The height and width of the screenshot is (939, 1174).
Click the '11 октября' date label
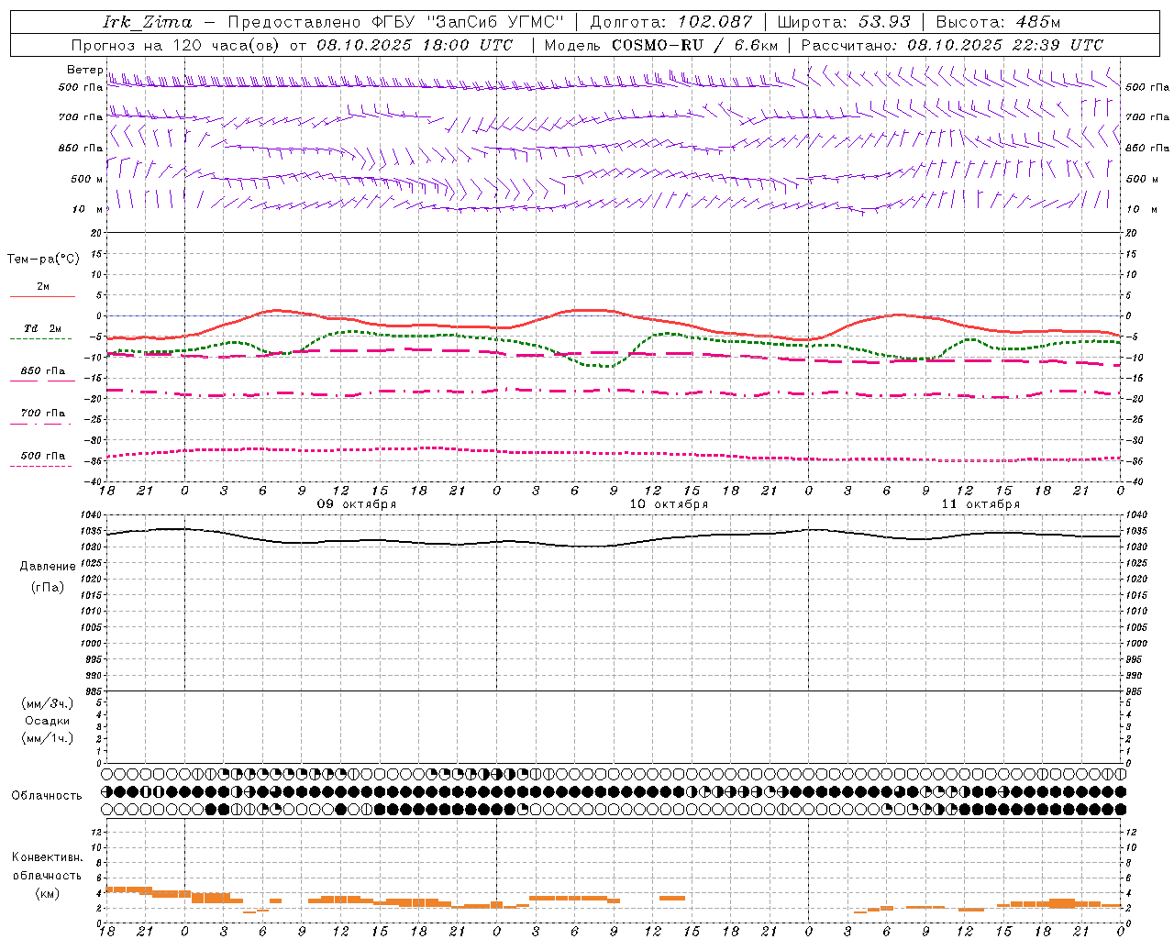pos(980,504)
